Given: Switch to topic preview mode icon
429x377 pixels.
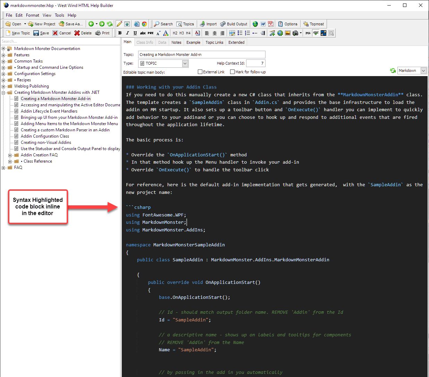Looking at the screenshot, I should [x=127, y=24].
